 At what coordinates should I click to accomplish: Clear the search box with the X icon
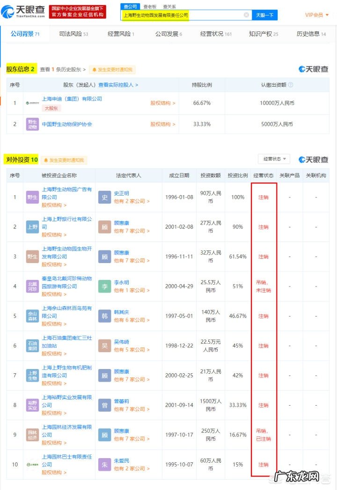coord(246,15)
